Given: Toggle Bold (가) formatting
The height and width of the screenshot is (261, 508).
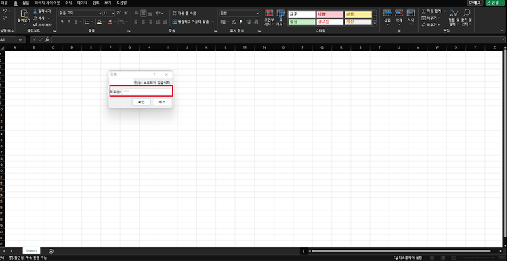Looking at the screenshot, I should tap(61, 22).
